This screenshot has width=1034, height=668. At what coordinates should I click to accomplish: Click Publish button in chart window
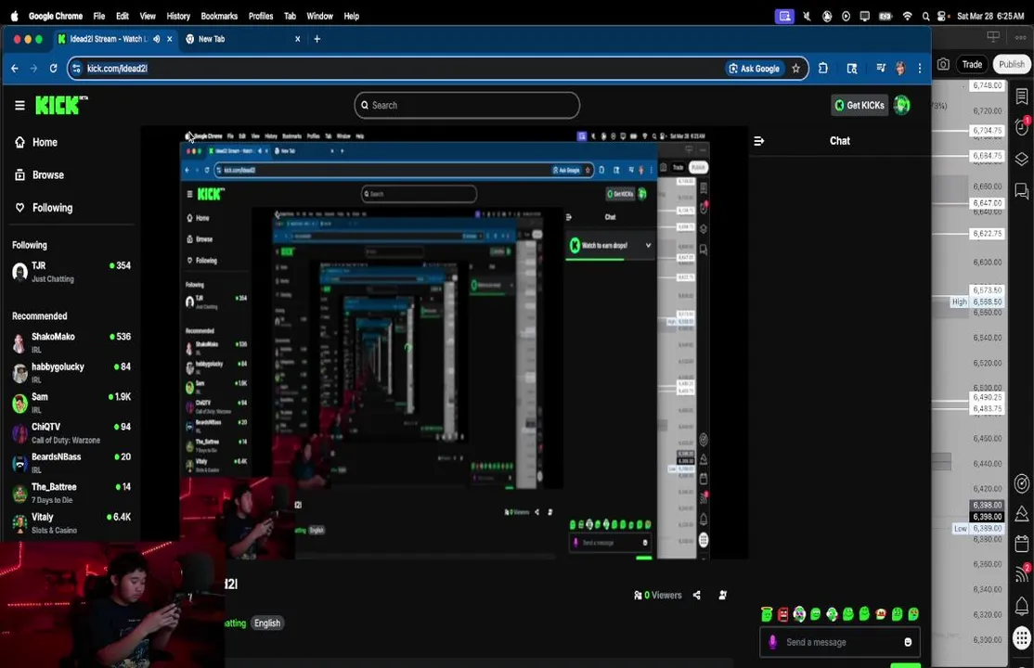pyautogui.click(x=1012, y=65)
